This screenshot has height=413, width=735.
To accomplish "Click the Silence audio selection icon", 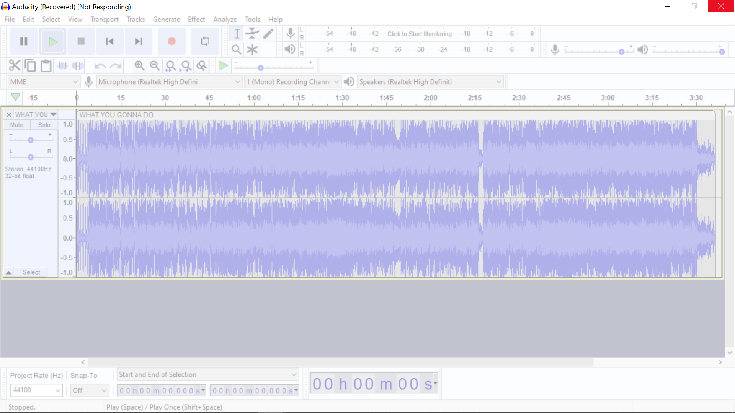I will click(78, 66).
